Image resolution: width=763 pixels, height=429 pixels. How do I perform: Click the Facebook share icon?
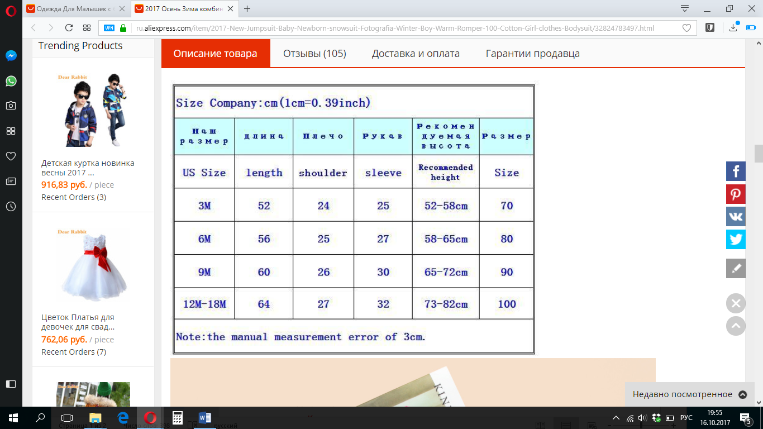[x=736, y=171]
